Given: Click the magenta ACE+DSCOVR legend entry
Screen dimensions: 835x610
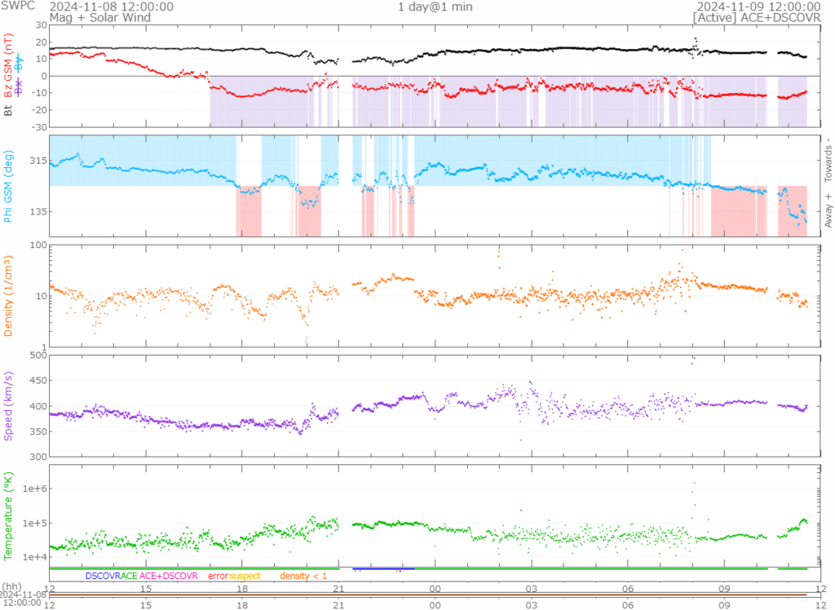Looking at the screenshot, I should (169, 576).
